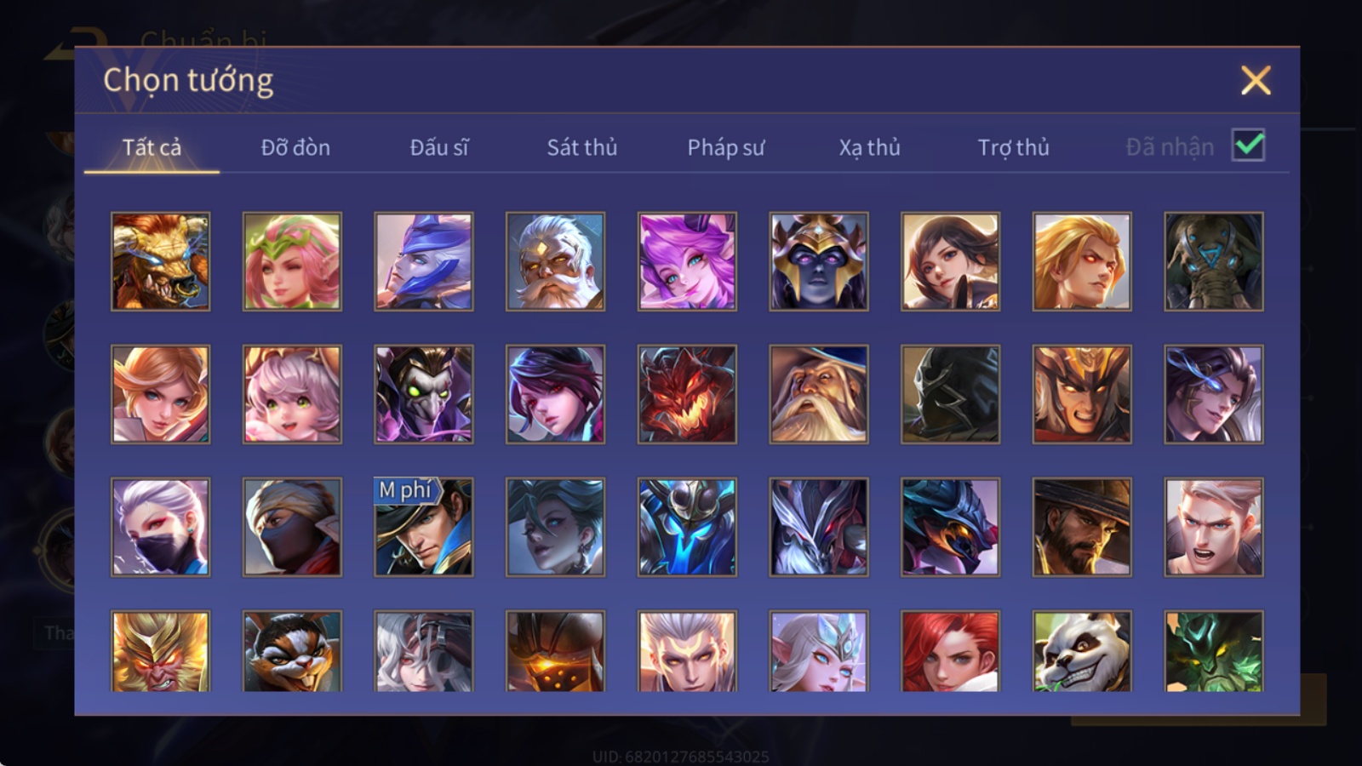The width and height of the screenshot is (1362, 766).
Task: Choose the raccoon hero portrait
Action: click(292, 651)
